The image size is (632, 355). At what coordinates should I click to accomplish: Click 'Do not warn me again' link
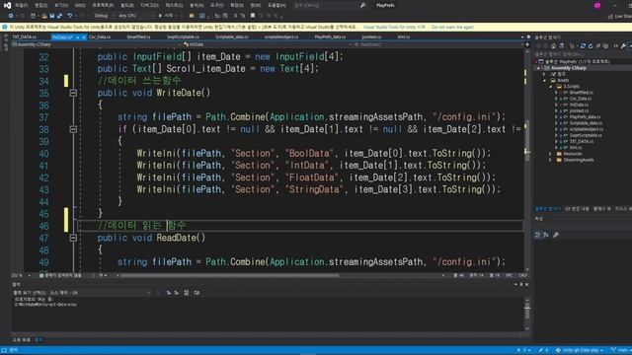click(452, 27)
